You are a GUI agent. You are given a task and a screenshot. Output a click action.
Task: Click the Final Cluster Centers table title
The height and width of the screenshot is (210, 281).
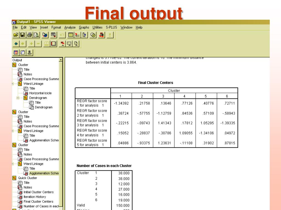(x=156, y=83)
